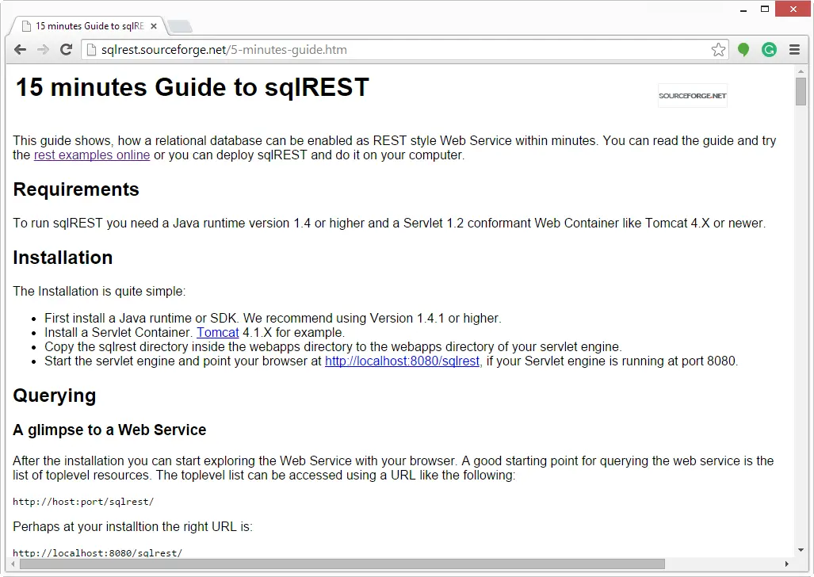
Task: Click the bullet First install a Java runtime
Action: pyautogui.click(x=273, y=318)
